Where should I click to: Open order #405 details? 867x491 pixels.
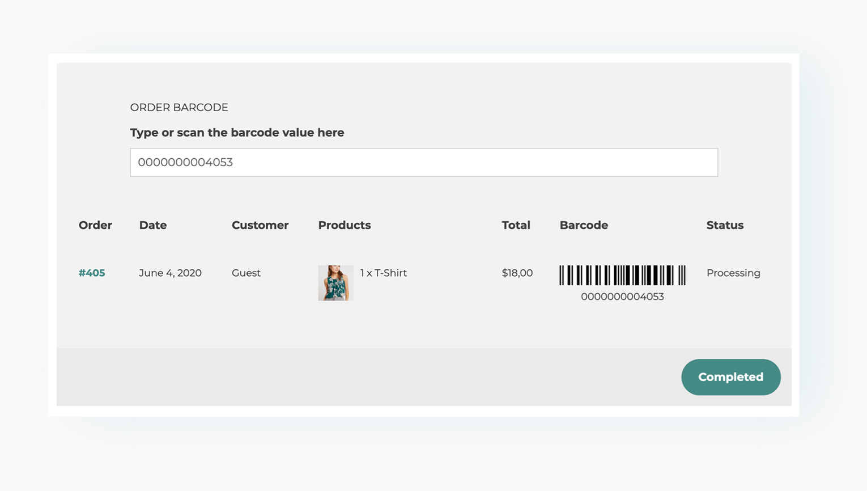(91, 273)
